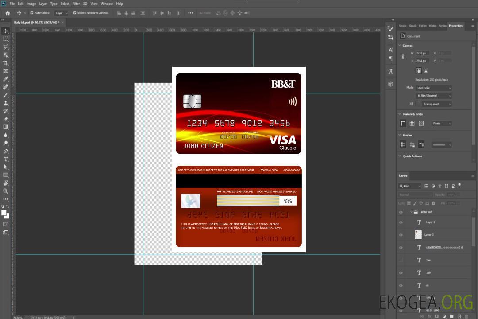Hide Layer 2 with its eye icon
The width and height of the screenshot is (478, 319).
401,222
